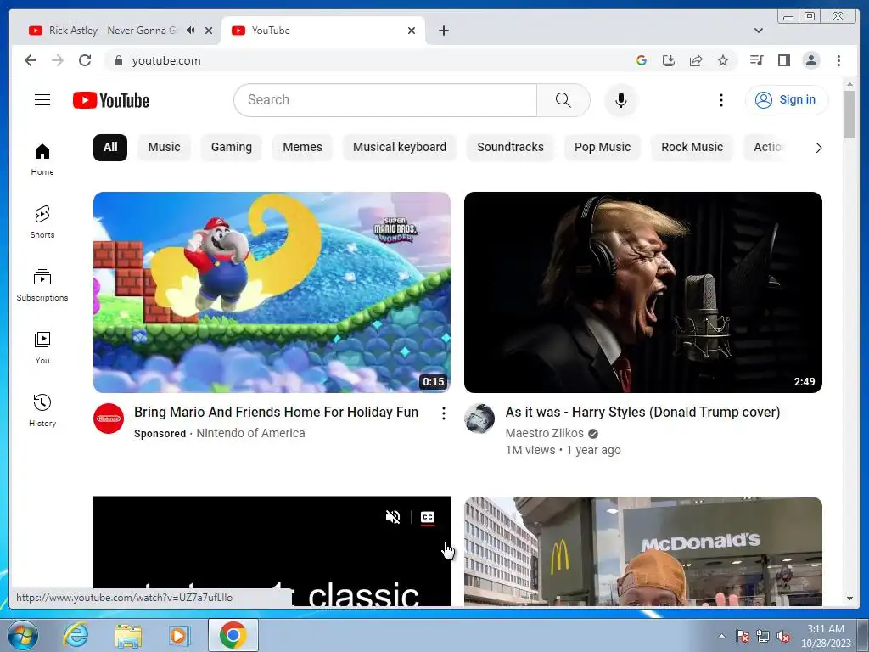Click the scrollbar up arrow
This screenshot has height=652, width=869.
(x=850, y=84)
